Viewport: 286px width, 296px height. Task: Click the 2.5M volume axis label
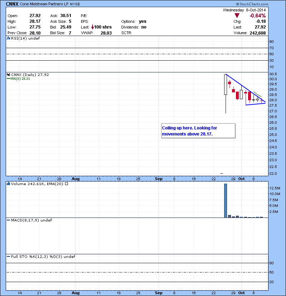tap(274, 211)
